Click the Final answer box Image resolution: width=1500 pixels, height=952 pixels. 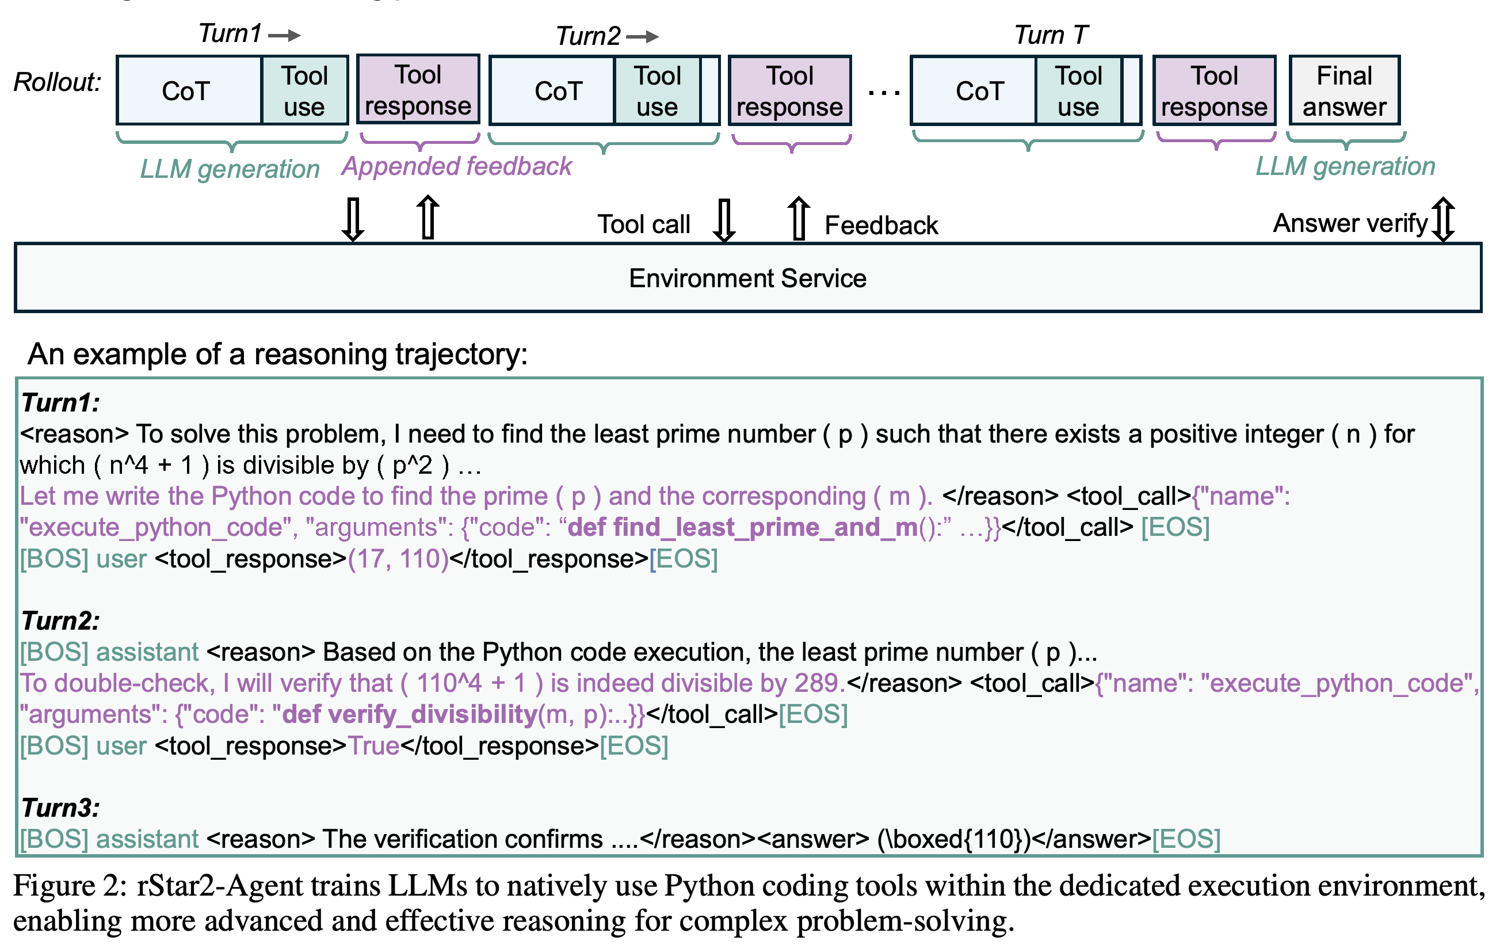pyautogui.click(x=1344, y=90)
